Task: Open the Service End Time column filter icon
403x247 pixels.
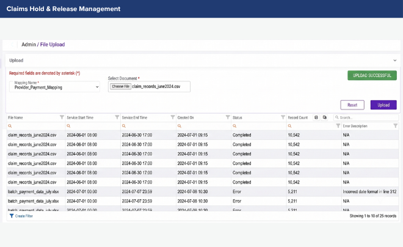Action: (173, 117)
